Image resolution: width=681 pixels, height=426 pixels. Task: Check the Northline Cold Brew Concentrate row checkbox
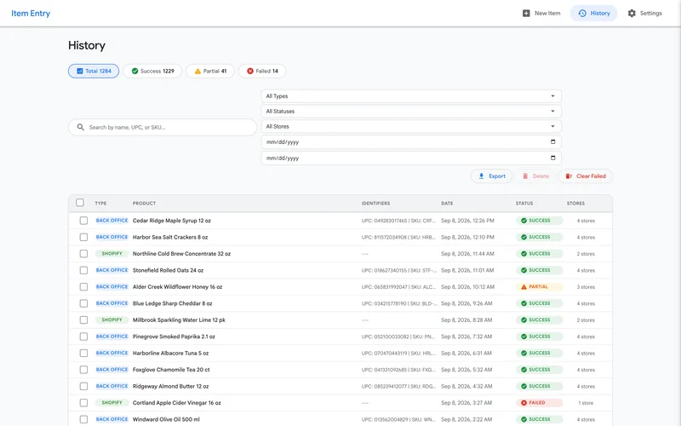83,253
